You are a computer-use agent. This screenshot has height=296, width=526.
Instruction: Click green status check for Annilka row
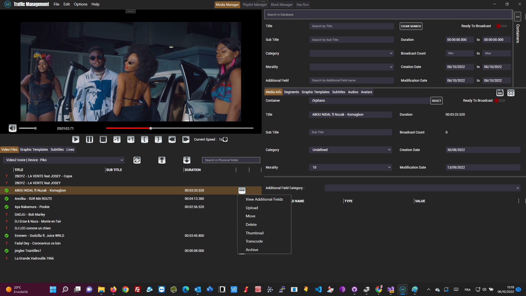[7, 199]
